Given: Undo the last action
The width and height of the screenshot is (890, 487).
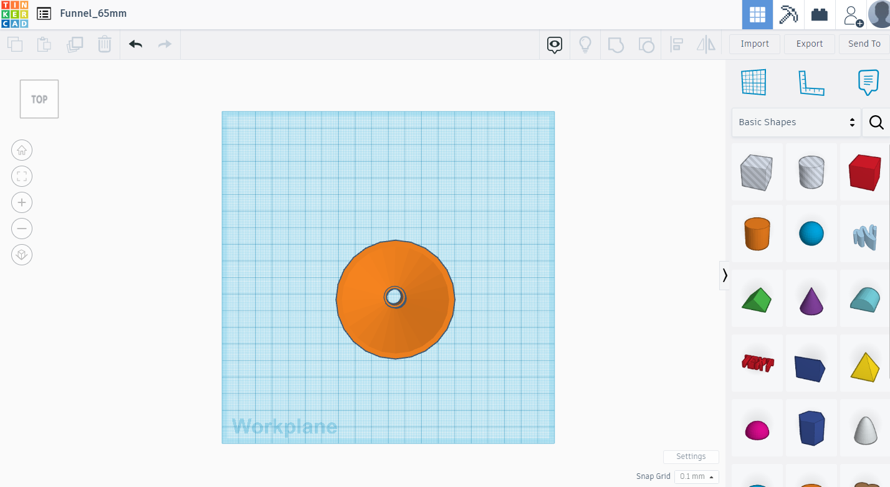Looking at the screenshot, I should [135, 44].
